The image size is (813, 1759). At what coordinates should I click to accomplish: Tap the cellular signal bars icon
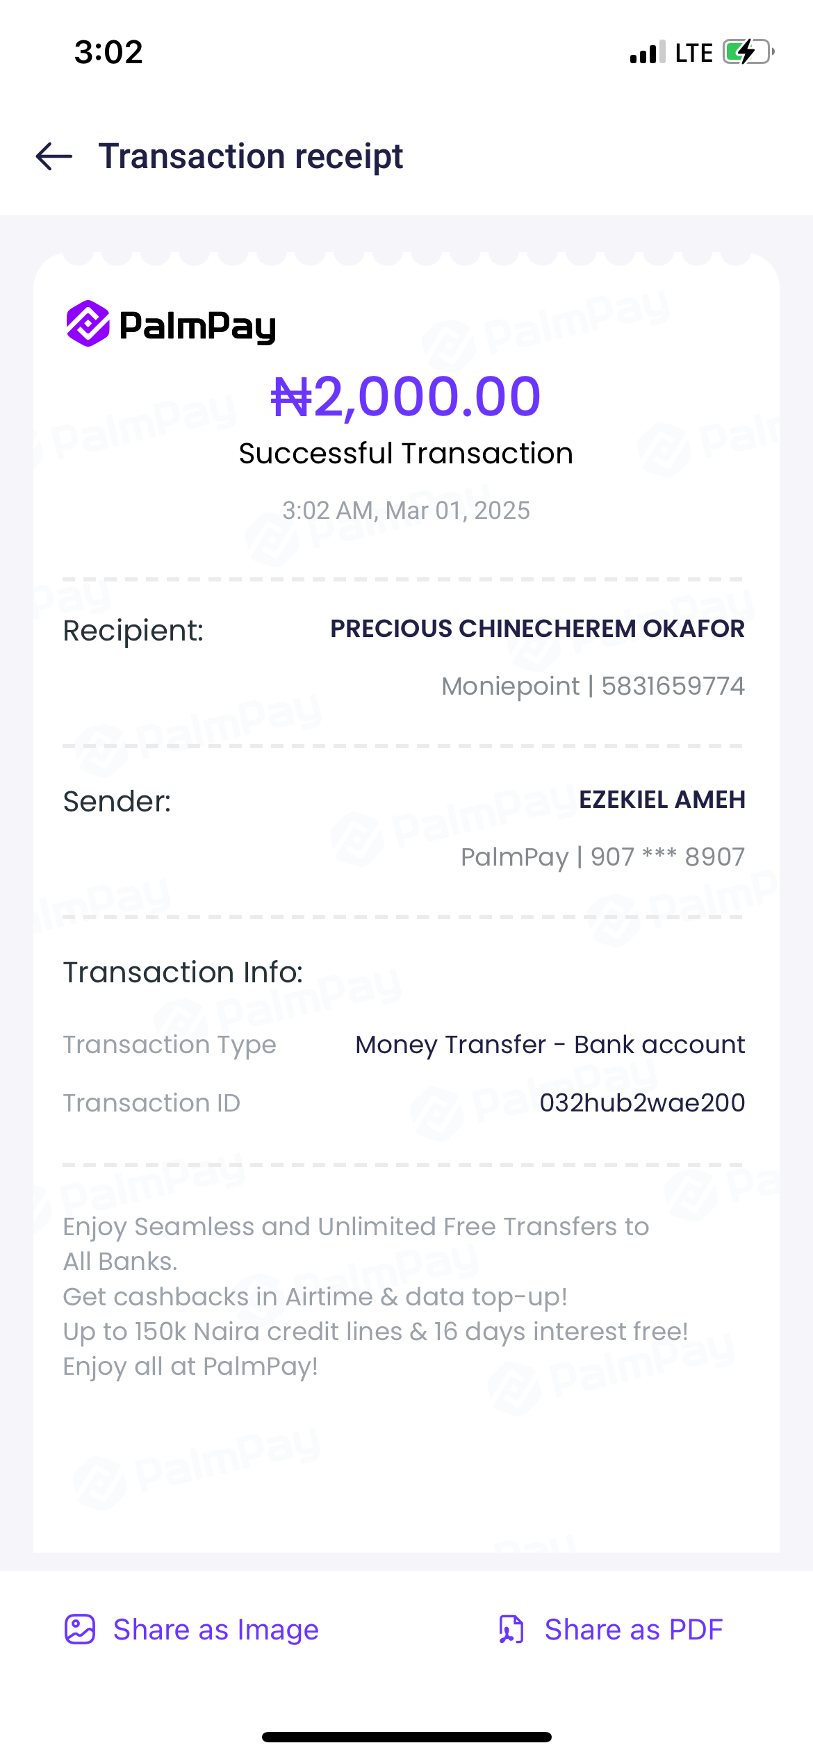647,53
